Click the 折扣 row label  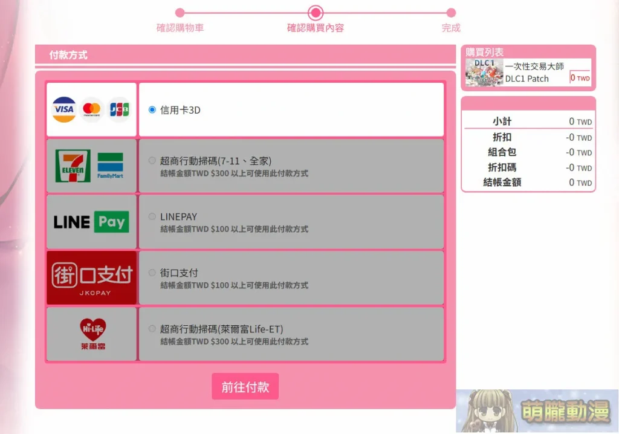click(502, 137)
